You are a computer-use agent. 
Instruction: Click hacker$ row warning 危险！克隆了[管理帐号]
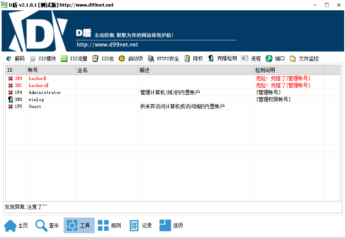(x=283, y=78)
